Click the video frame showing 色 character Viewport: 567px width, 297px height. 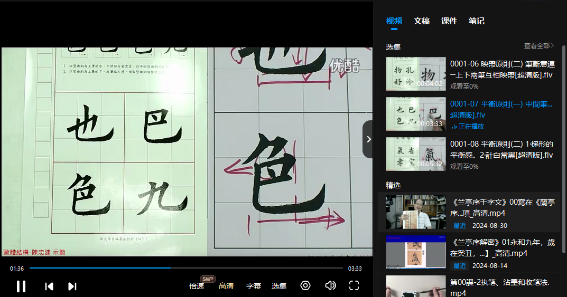point(187,151)
